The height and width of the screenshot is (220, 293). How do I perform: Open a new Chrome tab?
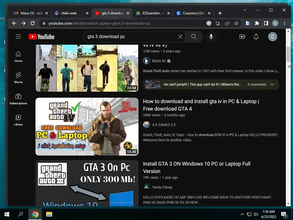220,13
